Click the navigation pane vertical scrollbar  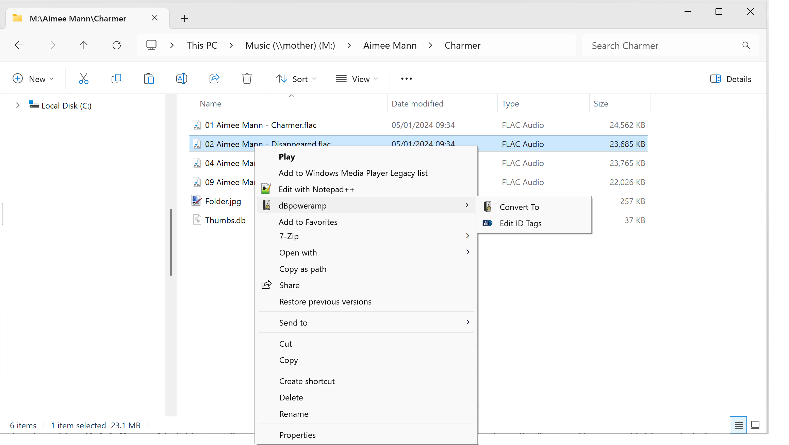pyautogui.click(x=171, y=242)
